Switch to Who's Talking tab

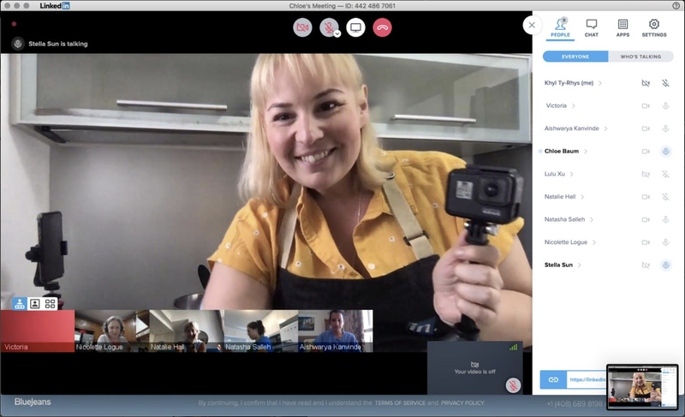click(640, 57)
